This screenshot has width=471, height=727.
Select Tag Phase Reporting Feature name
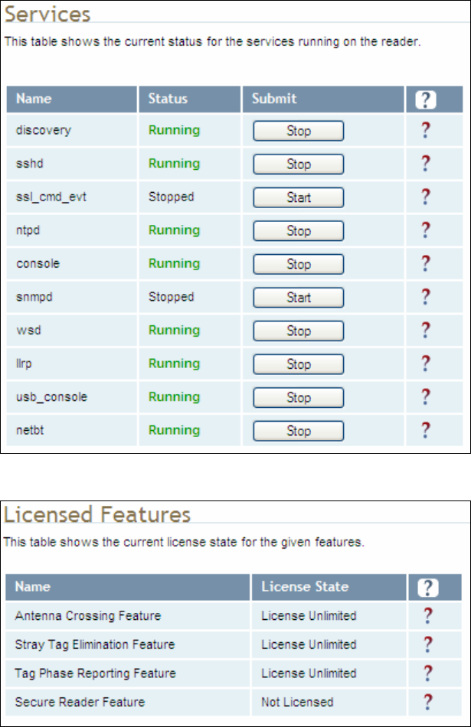[95, 673]
